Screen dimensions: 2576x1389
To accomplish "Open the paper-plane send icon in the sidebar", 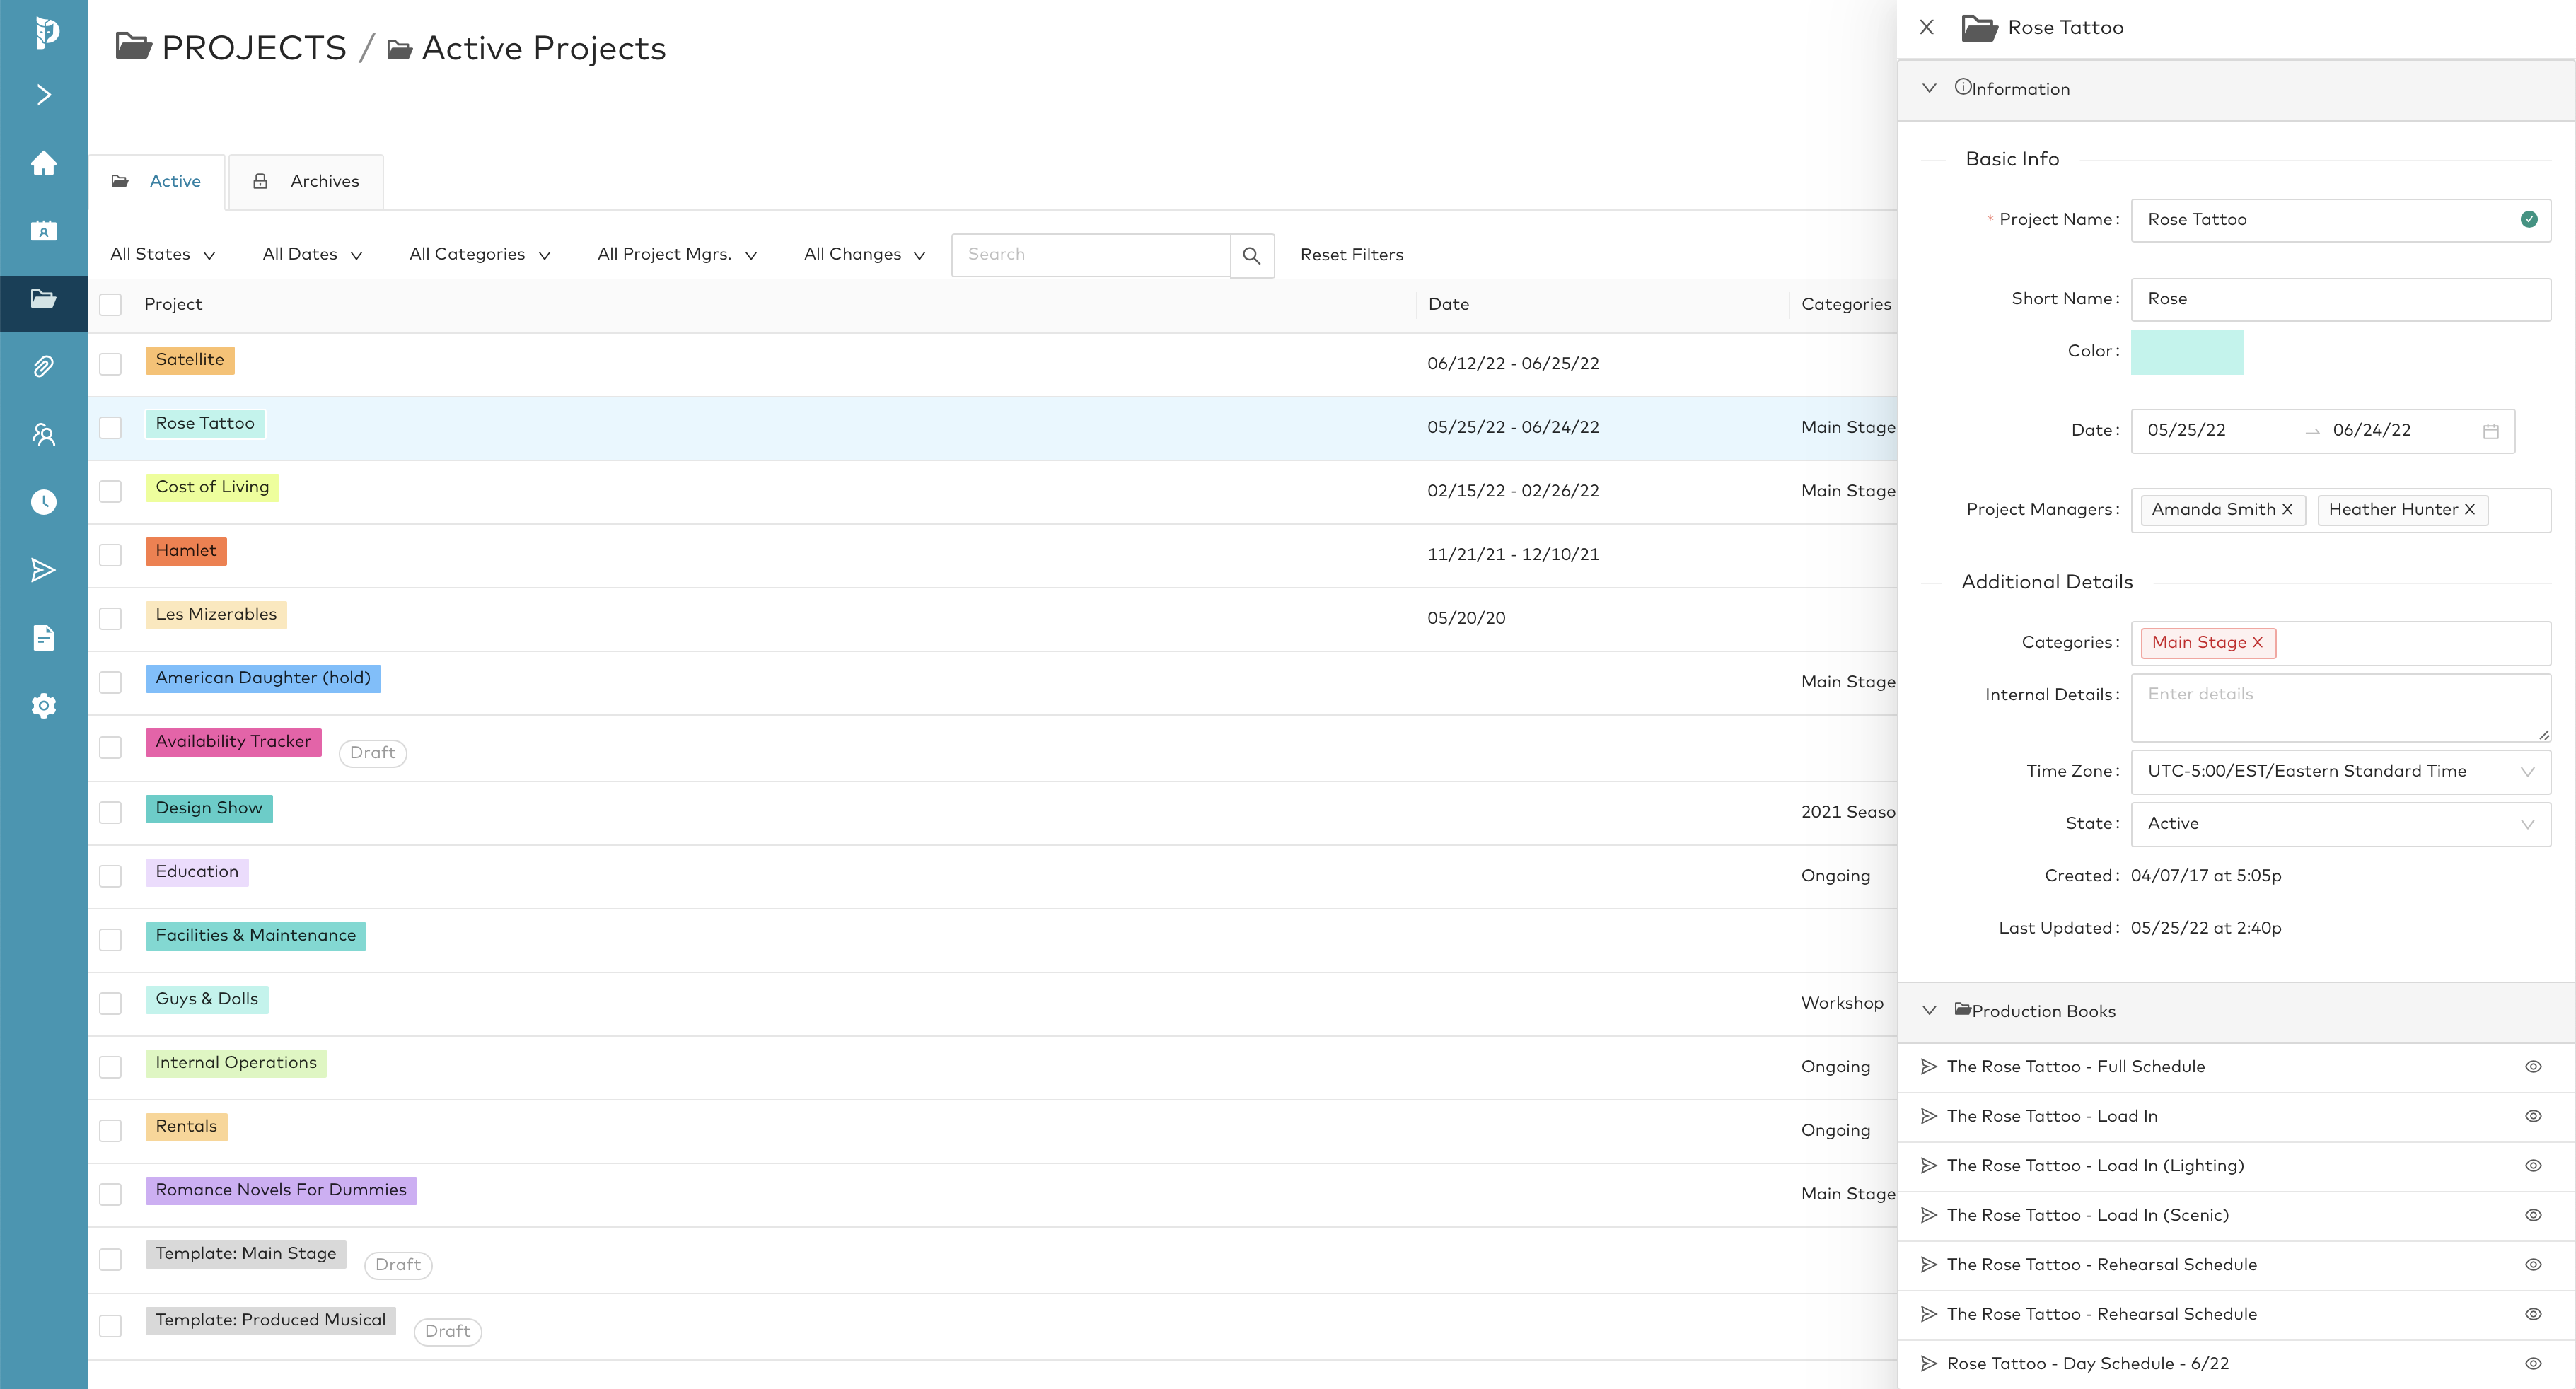I will coord(44,570).
